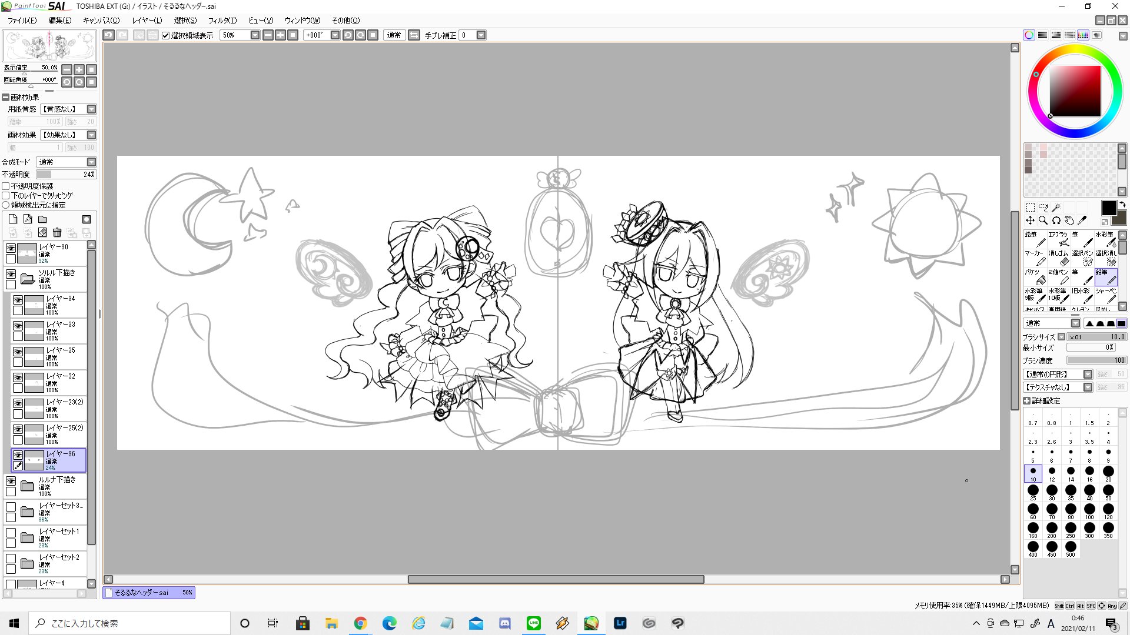Open the フィルタ menu

[x=222, y=20]
